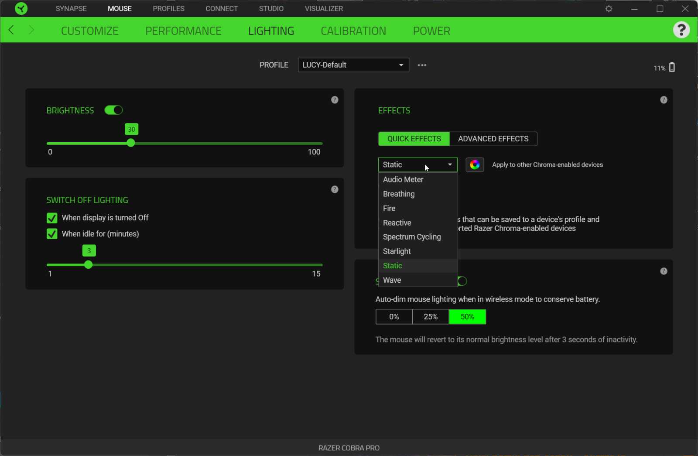Toggle the Brightness switch
Viewport: 698px width, 456px height.
pyautogui.click(x=113, y=110)
